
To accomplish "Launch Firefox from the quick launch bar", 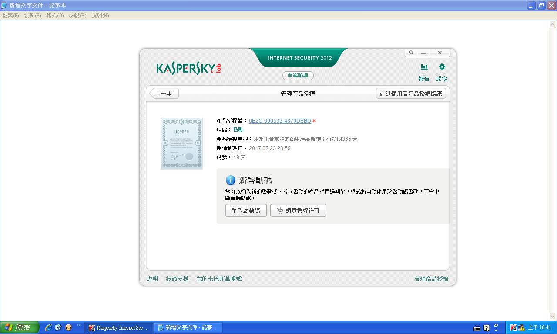I will pos(68,327).
